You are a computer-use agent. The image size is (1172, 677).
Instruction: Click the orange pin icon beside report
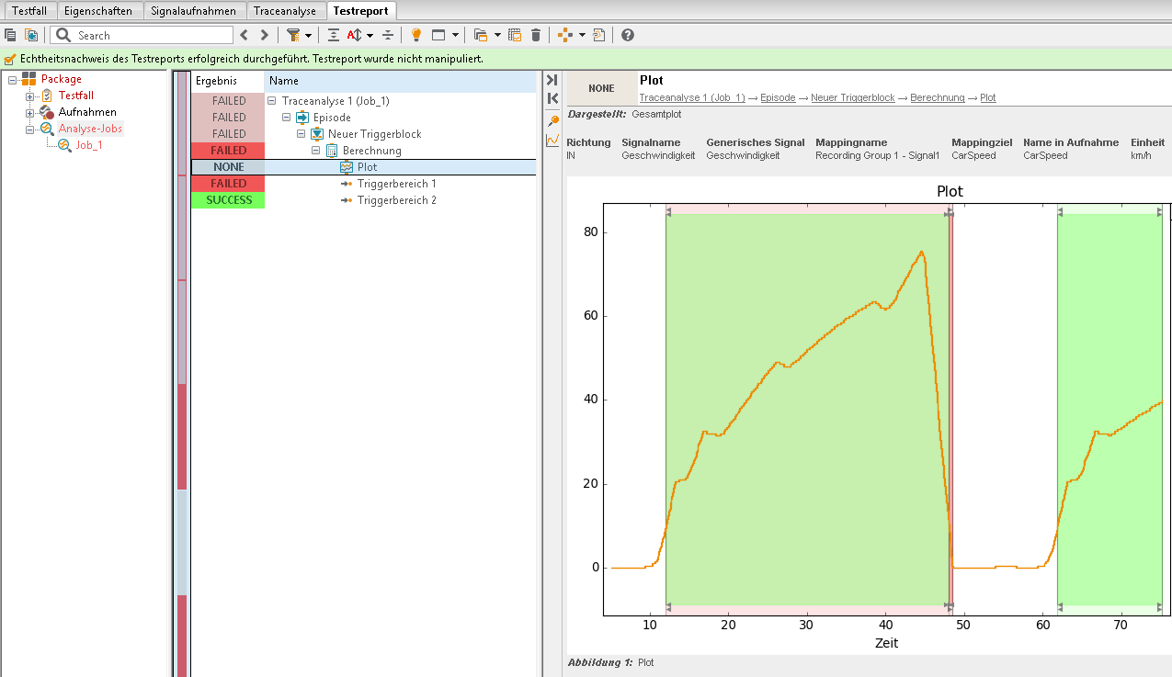[x=552, y=120]
